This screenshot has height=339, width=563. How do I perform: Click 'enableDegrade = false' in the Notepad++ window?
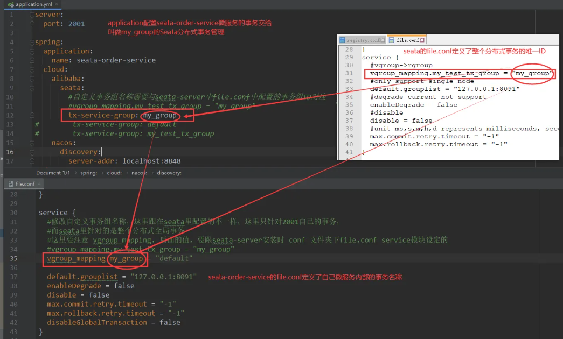(414, 105)
